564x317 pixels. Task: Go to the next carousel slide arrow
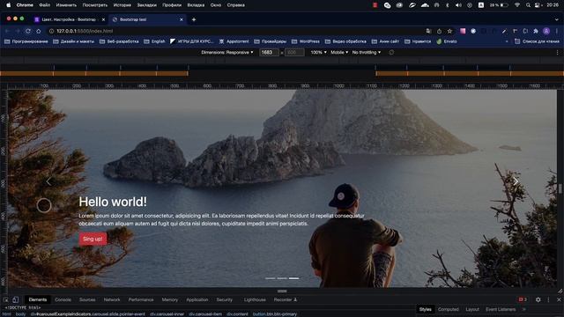(516, 182)
